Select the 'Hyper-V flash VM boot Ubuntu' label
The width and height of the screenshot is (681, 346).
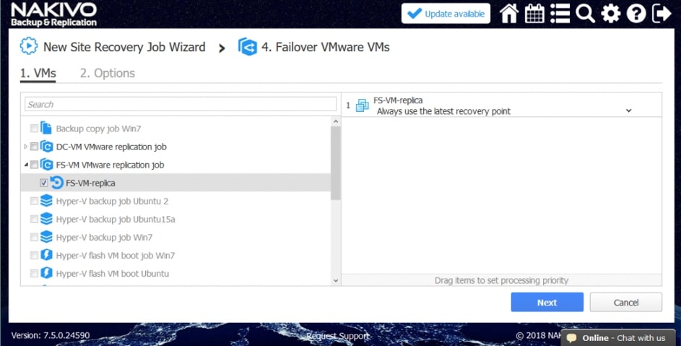(x=113, y=274)
